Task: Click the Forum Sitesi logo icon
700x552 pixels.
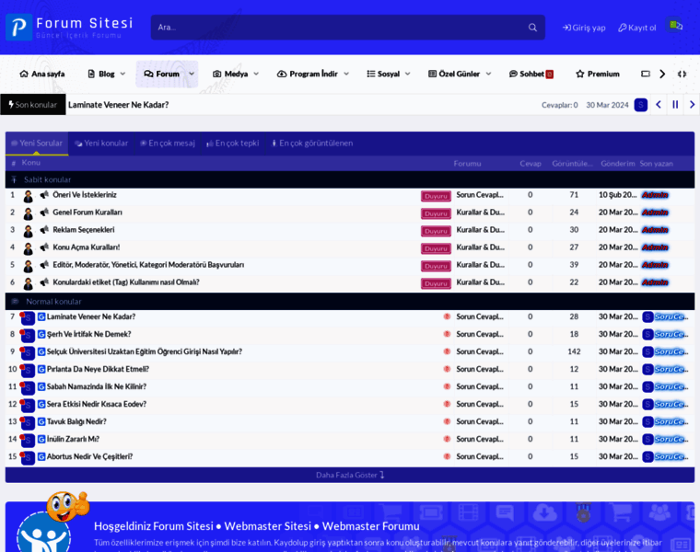Action: click(18, 27)
